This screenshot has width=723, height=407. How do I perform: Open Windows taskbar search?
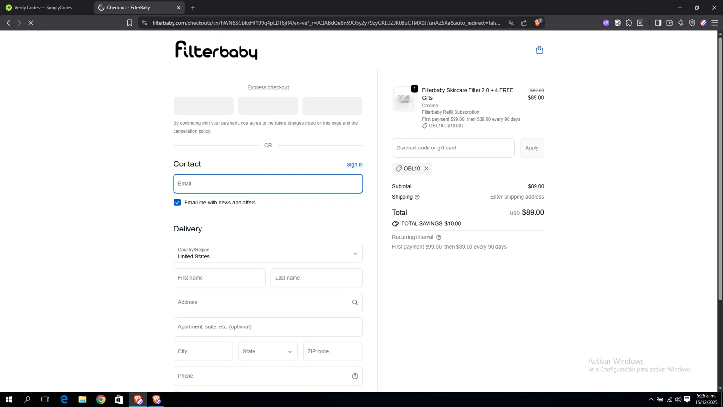point(27,400)
